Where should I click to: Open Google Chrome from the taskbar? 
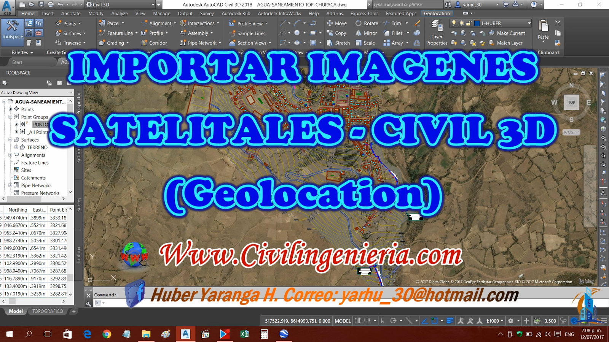(x=107, y=334)
